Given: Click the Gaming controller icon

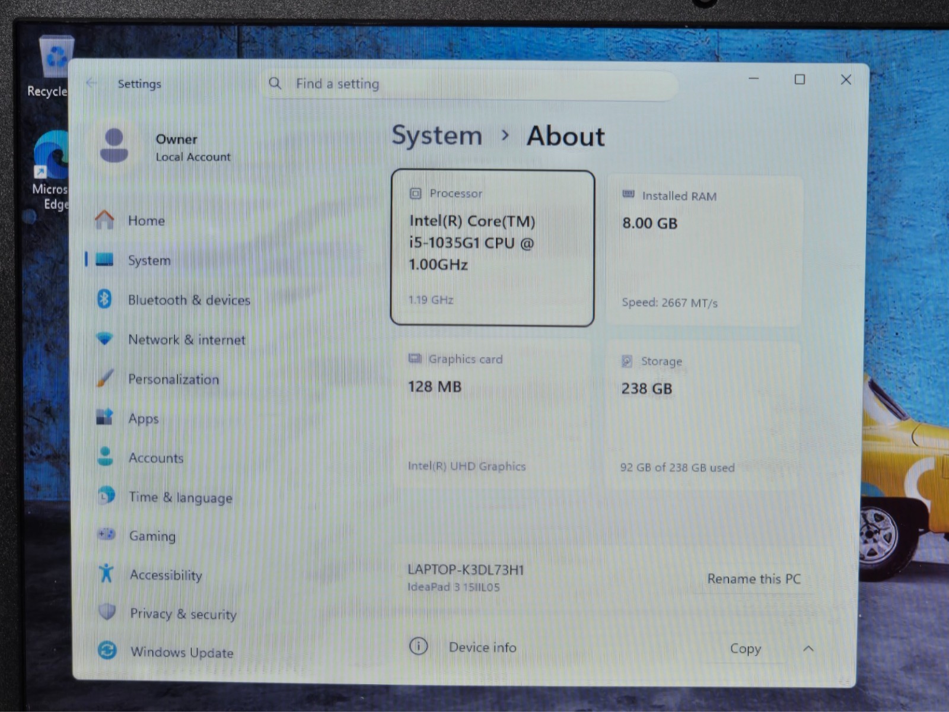Looking at the screenshot, I should point(106,535).
